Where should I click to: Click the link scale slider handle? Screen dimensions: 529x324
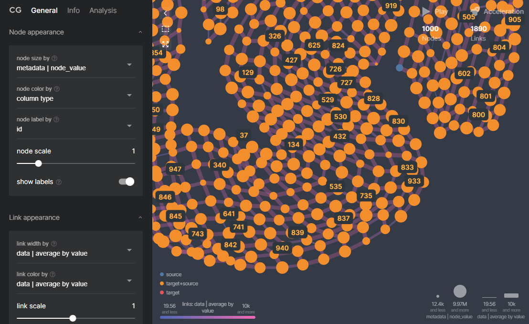coord(73,318)
